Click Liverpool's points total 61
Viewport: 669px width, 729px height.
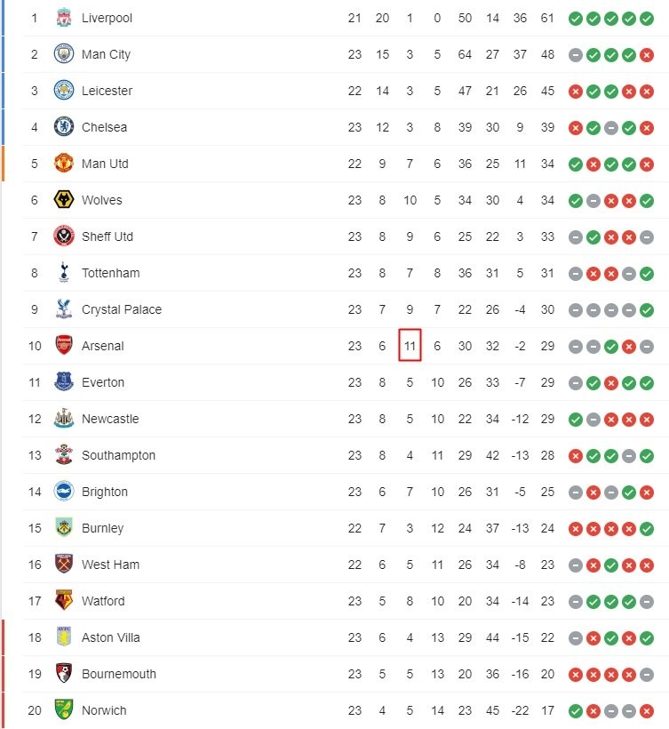547,18
